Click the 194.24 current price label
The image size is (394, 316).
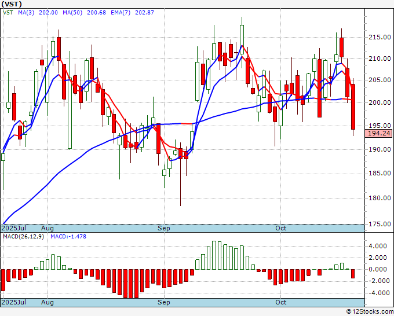379,133
